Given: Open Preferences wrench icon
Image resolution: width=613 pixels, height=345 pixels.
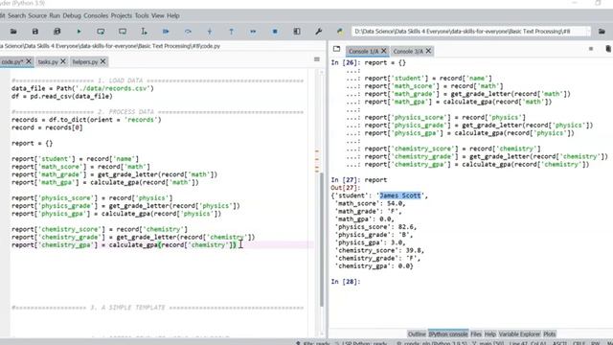Looking at the screenshot, I should click(x=319, y=32).
